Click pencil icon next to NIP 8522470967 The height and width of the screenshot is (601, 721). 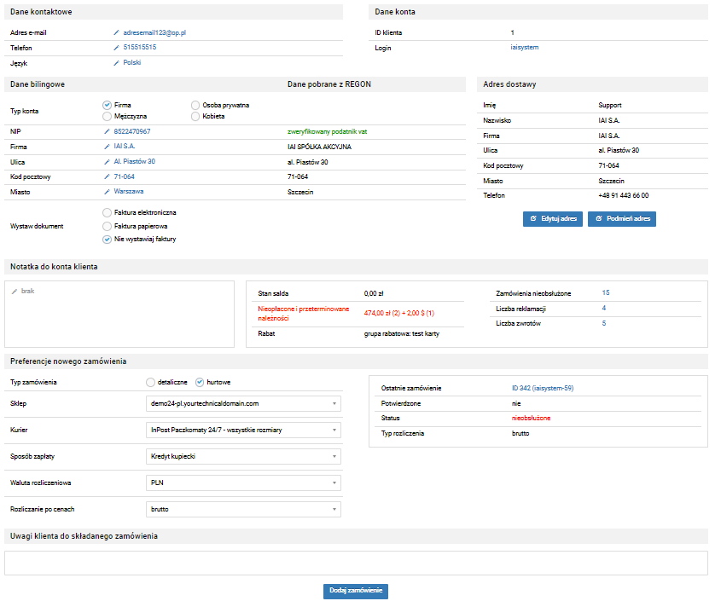coord(108,131)
